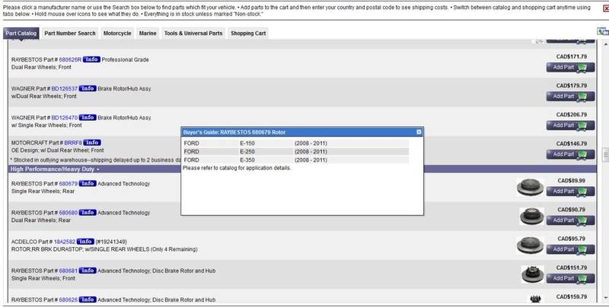Switch to Part Number Search tab
609x307 pixels.
tap(70, 33)
